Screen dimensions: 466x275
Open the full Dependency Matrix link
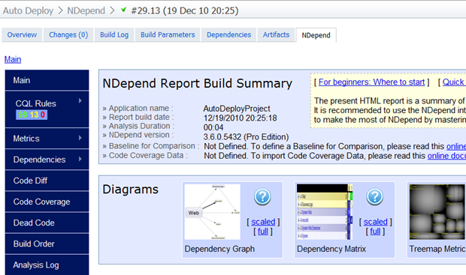[375, 231]
